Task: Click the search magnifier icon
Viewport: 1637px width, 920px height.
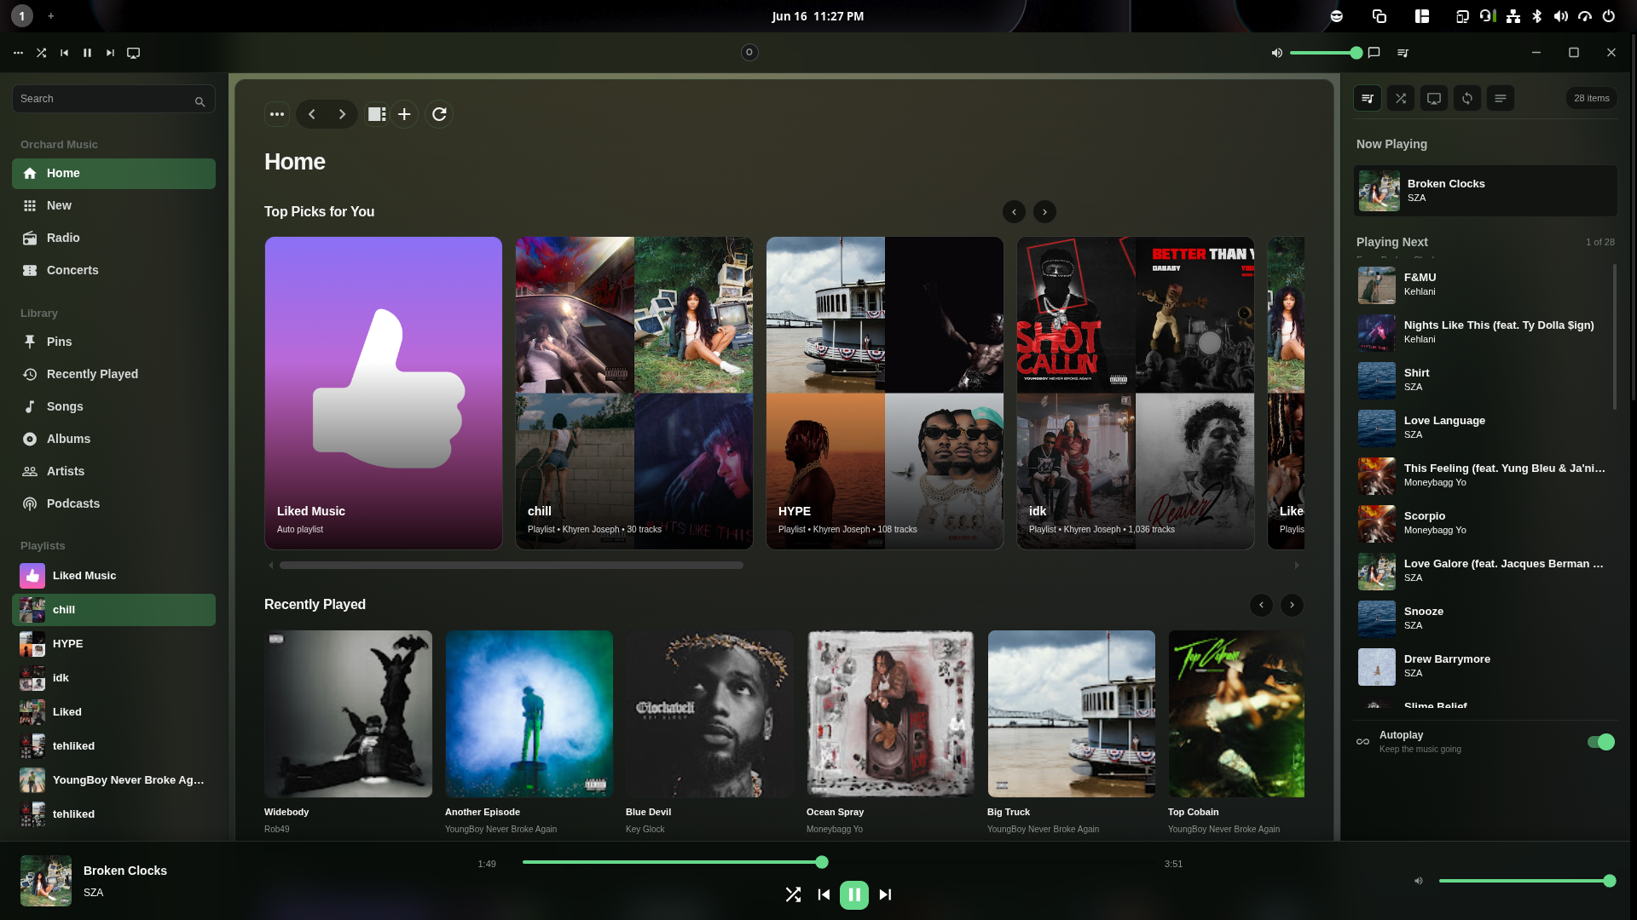Action: click(200, 101)
